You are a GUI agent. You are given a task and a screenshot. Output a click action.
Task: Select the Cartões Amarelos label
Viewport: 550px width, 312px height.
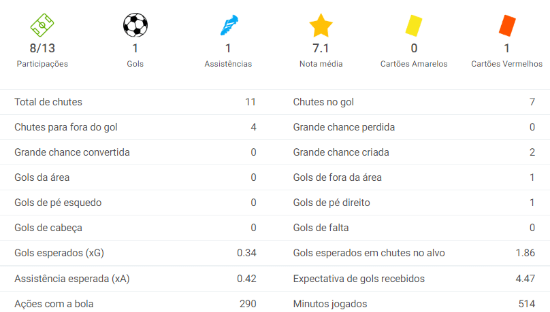pyautogui.click(x=414, y=64)
